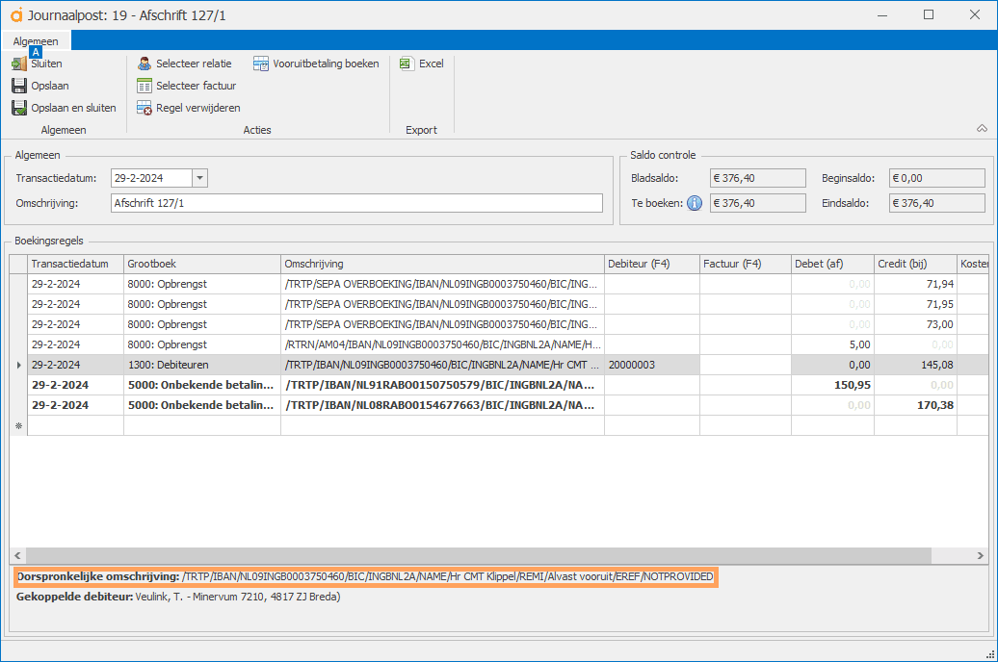Click the Opslaan floppy disk icon
This screenshot has width=998, height=662.
pos(19,86)
